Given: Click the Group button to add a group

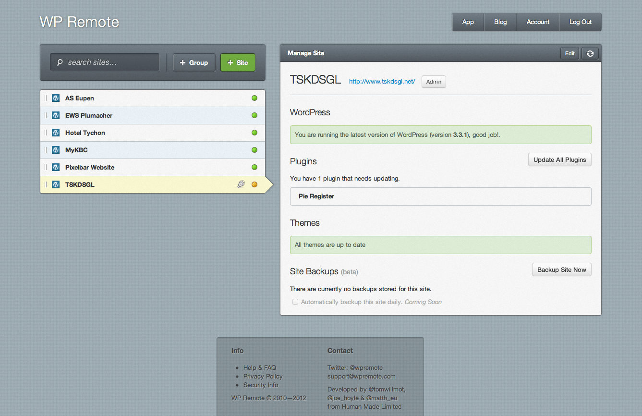Looking at the screenshot, I should tap(194, 62).
